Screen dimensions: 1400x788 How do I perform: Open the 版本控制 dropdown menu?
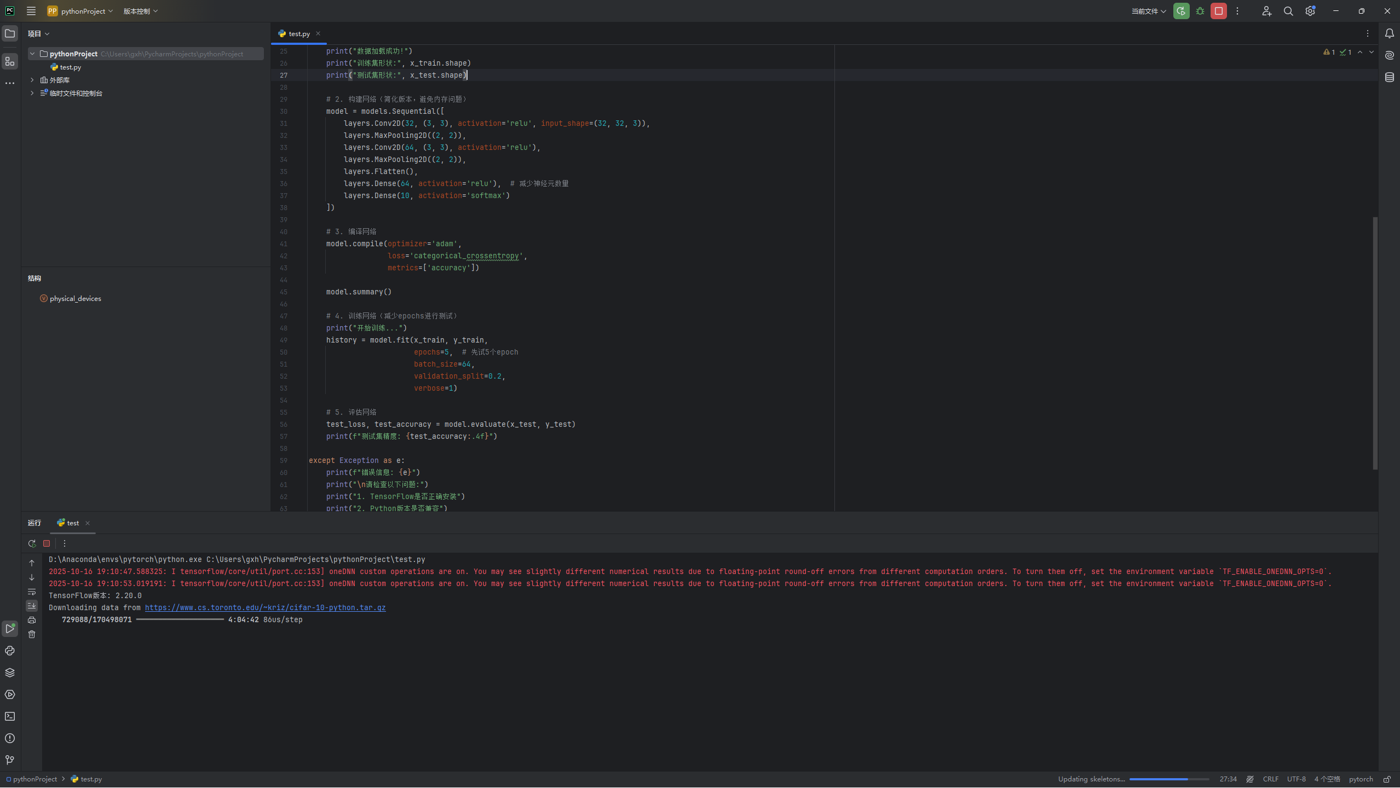tap(140, 11)
